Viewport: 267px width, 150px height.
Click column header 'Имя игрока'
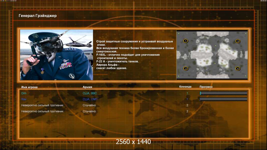[x=29, y=87]
